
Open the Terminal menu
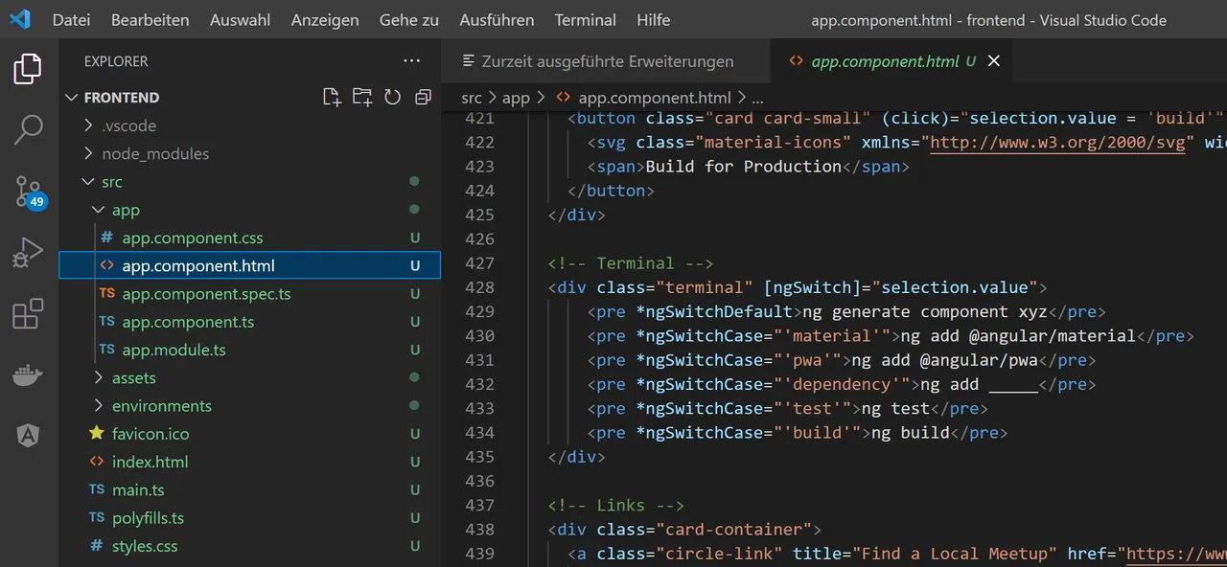586,19
